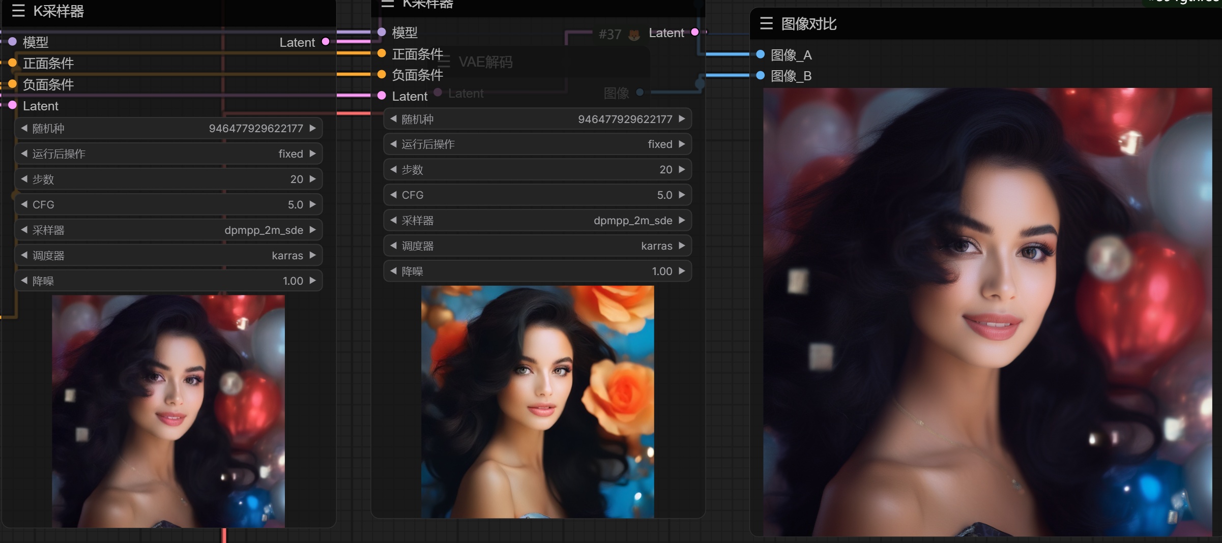
Task: Click the 图像对比 node title
Action: 808,23
